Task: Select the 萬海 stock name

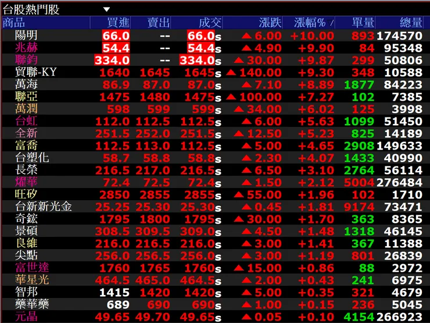Action: tap(26, 84)
